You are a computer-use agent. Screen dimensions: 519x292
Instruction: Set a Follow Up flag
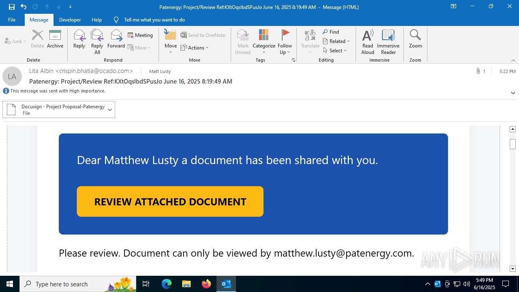[285, 41]
